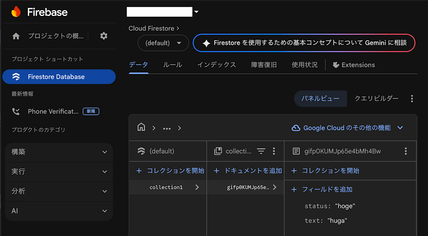The height and width of the screenshot is (236, 428).
Task: Open the collection filter icon
Action: point(261,151)
